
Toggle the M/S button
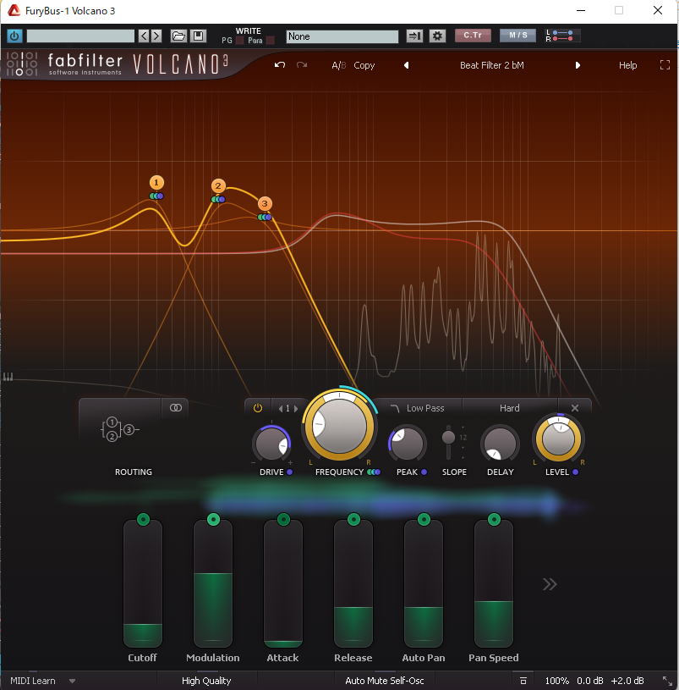click(x=518, y=36)
